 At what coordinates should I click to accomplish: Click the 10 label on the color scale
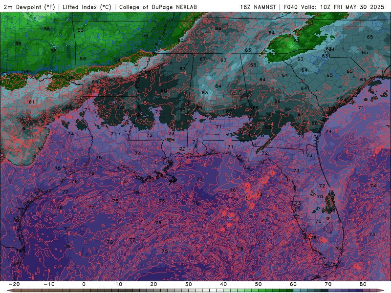tap(119, 284)
